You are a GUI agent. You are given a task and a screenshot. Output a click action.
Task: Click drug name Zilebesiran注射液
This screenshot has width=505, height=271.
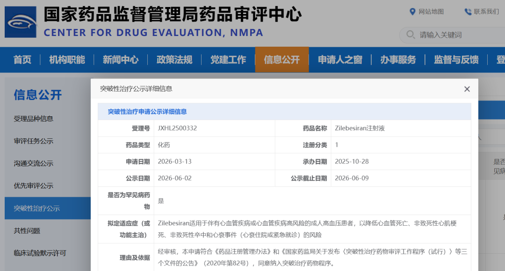pos(360,128)
